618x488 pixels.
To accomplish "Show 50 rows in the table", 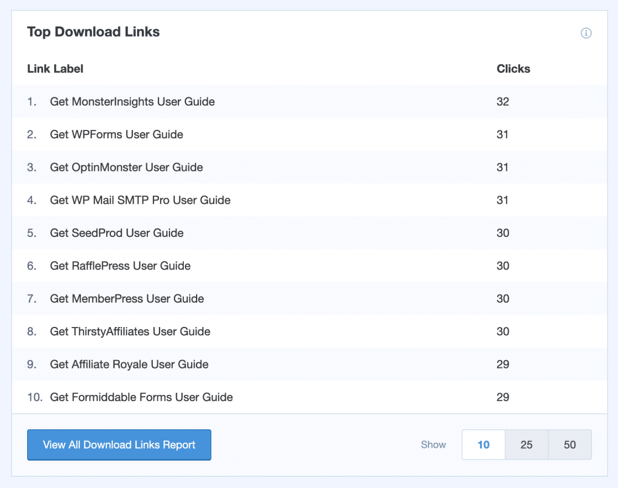I will [570, 445].
